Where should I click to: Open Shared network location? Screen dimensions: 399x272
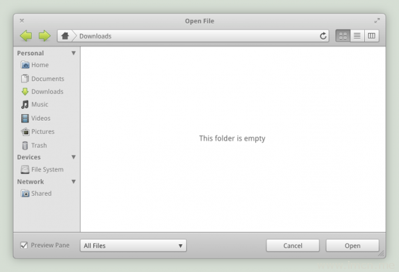pyautogui.click(x=41, y=193)
